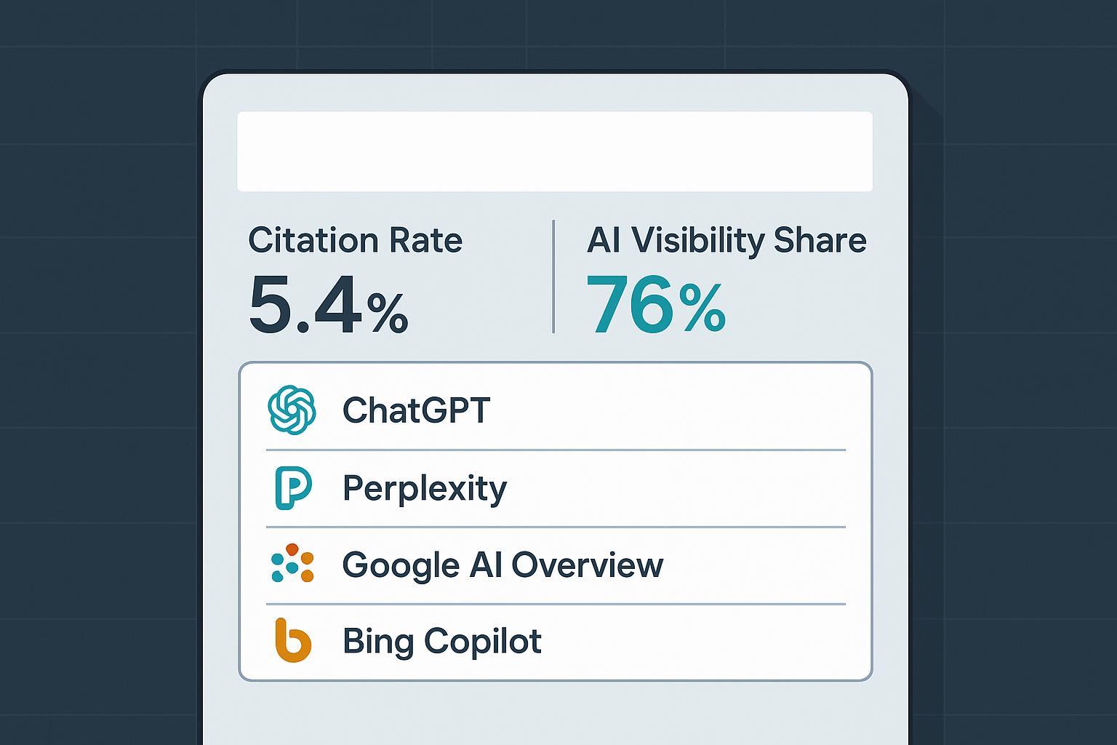Click the ChatGPT swirl logo icon
1117x745 pixels.
coord(292,410)
